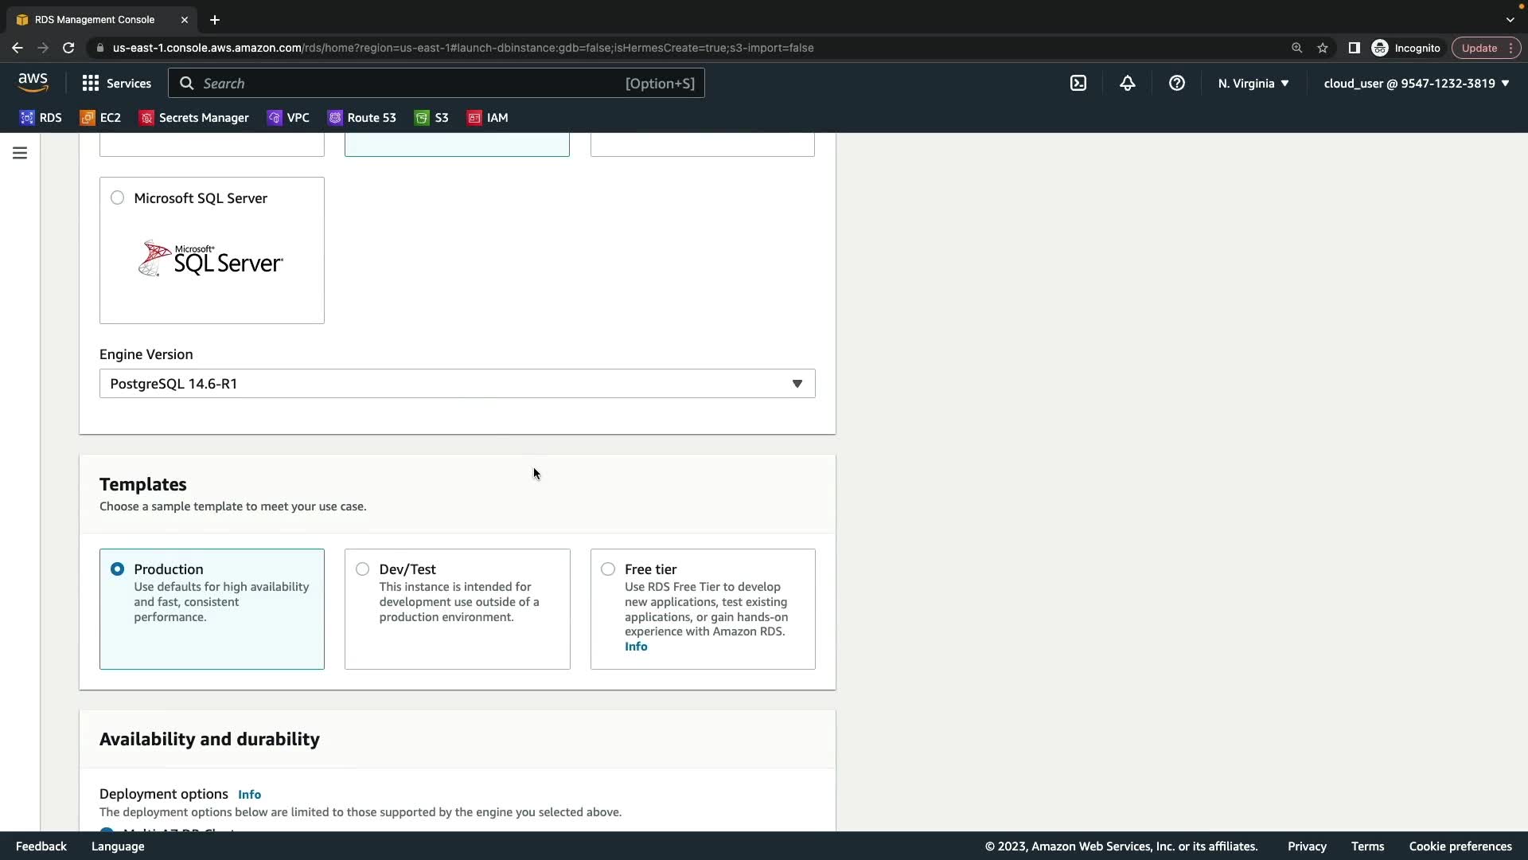This screenshot has height=860, width=1528.
Task: Expand the hamburger side navigation menu
Action: (x=20, y=153)
